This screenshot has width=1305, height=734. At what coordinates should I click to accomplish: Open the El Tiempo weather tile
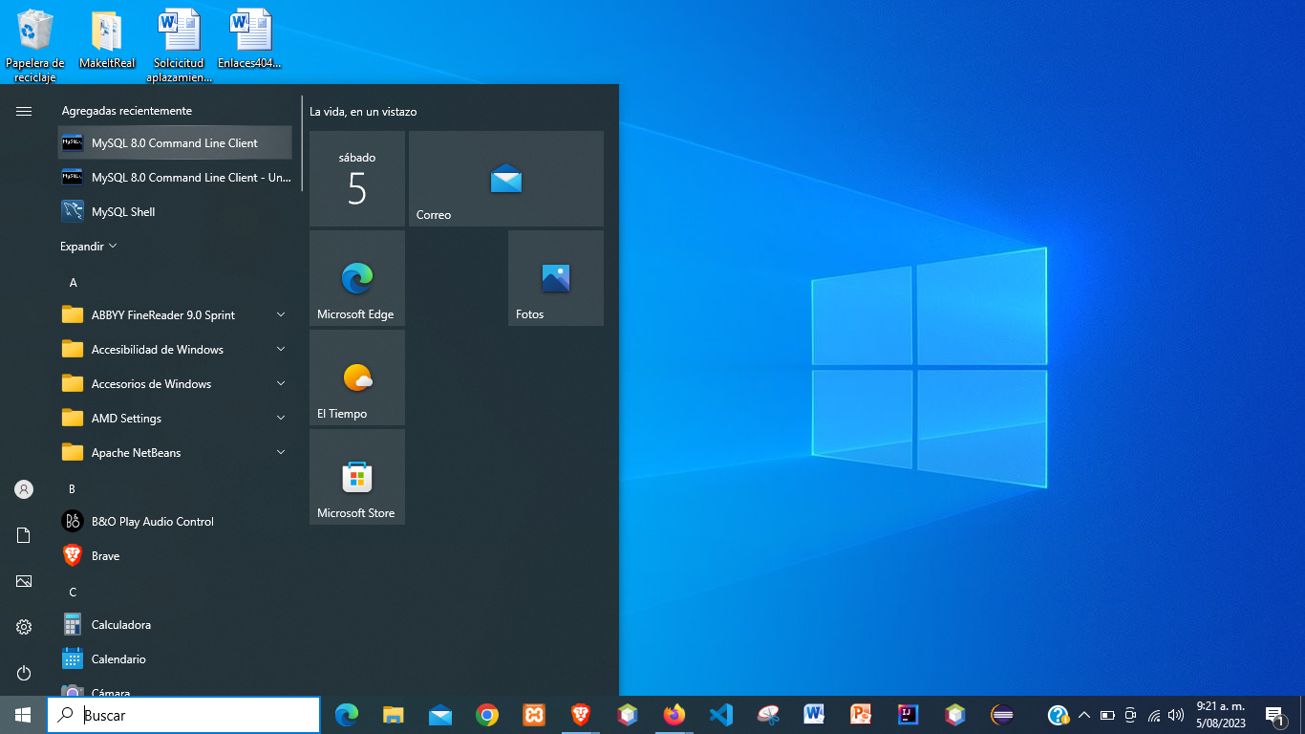[x=357, y=378]
